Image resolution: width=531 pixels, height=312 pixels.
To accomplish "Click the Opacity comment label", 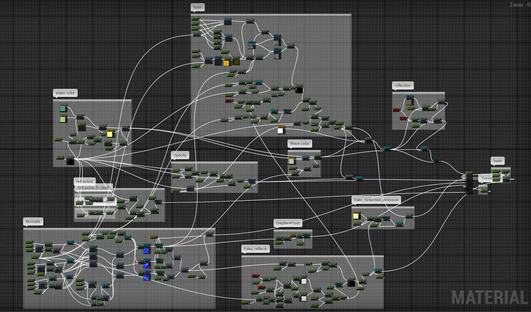I will pos(180,155).
